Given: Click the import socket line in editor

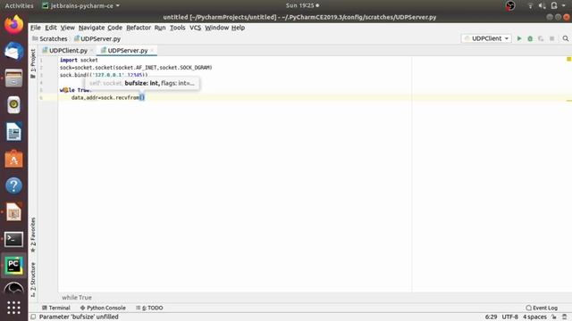Looking at the screenshot, I should coord(79,60).
